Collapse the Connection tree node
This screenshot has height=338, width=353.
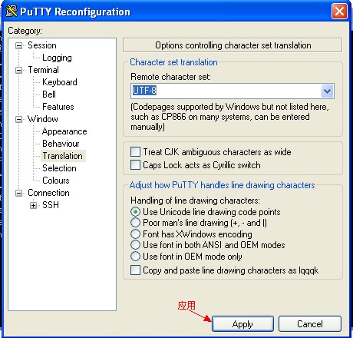(x=18, y=193)
